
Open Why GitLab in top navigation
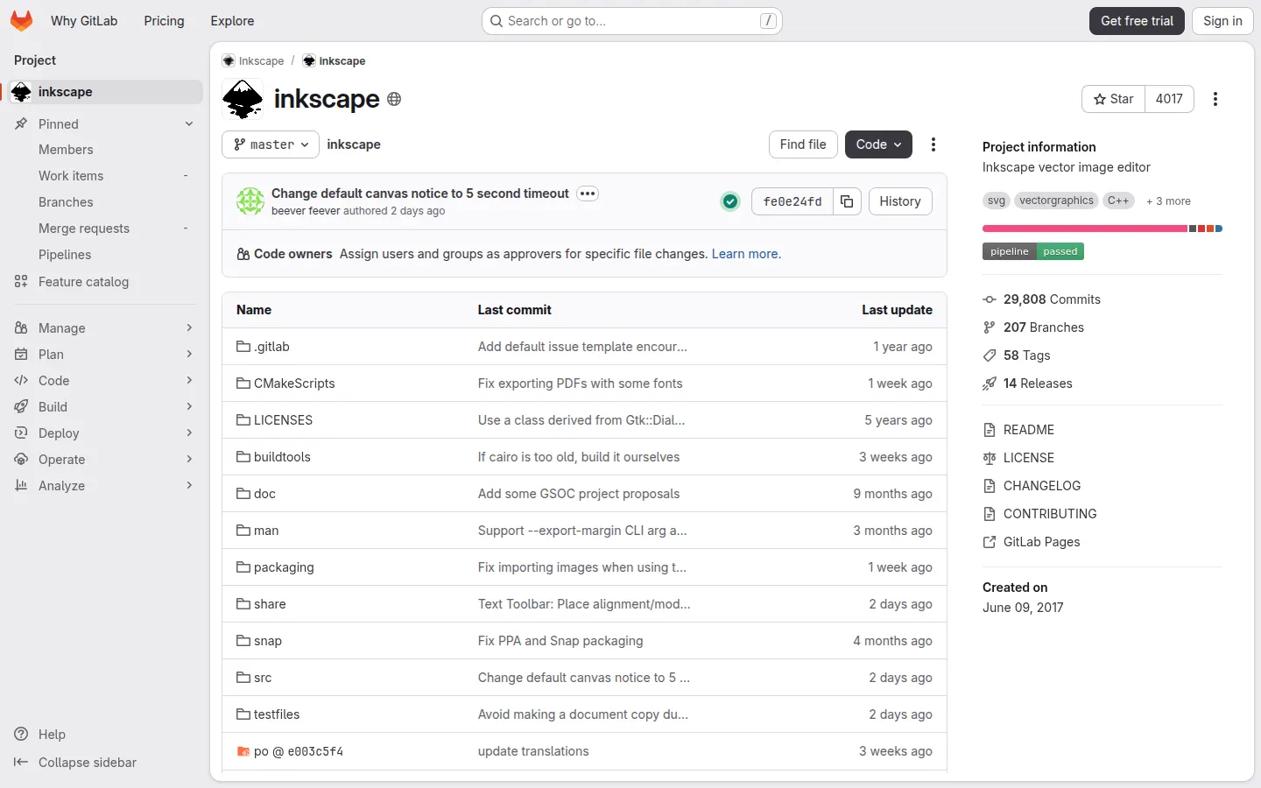coord(84,21)
